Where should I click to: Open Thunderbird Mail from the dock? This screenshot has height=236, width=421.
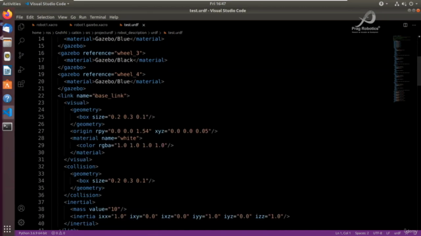pos(7,28)
